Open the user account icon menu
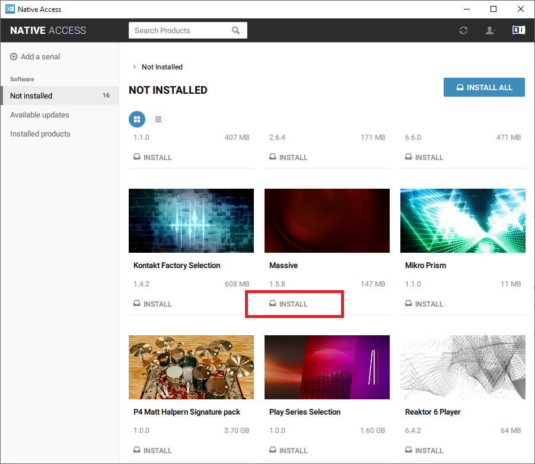535x464 pixels. (x=491, y=30)
